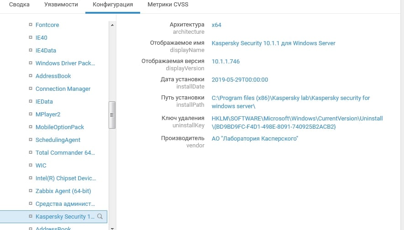Open the Zabbix Agent (64-bit) entry
This screenshot has height=230, width=404.
click(x=63, y=191)
